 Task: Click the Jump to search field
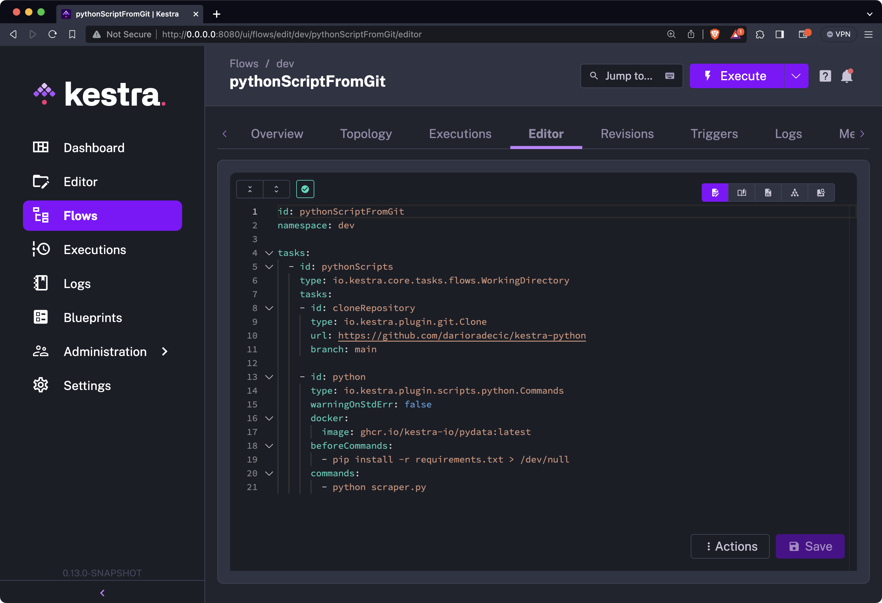pyautogui.click(x=631, y=76)
